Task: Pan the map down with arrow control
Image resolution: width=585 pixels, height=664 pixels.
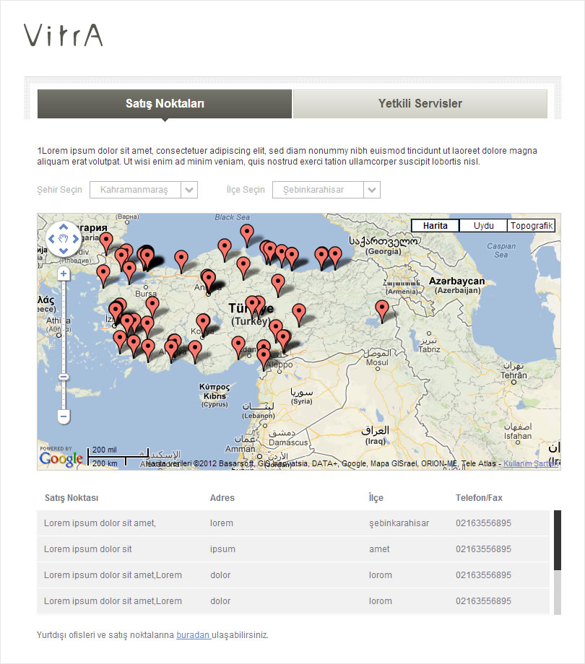Action: click(x=63, y=250)
